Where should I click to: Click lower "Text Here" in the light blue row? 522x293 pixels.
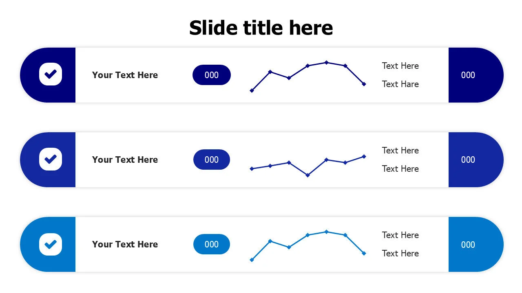pos(400,254)
